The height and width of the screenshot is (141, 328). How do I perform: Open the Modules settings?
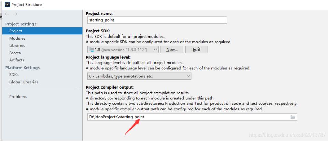click(x=17, y=38)
